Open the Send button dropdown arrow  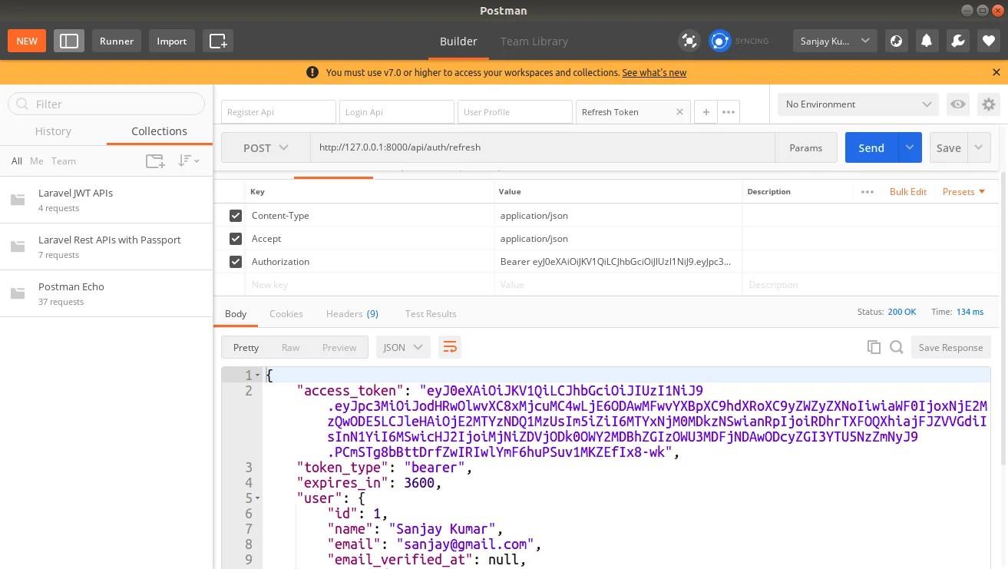910,147
